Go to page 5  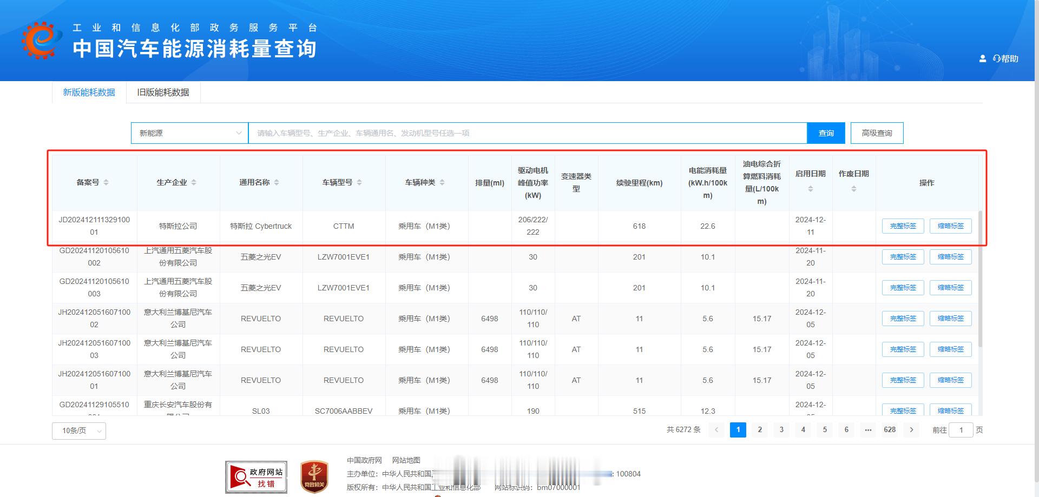point(825,430)
